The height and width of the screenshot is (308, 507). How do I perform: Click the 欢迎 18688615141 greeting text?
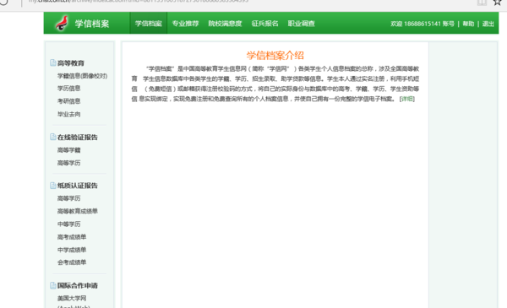point(416,24)
